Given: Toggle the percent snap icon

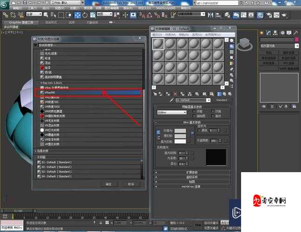Looking at the screenshot, I should (157, 15).
